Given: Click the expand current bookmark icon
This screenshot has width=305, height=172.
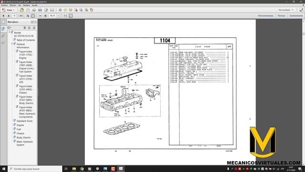Looking at the screenshot, I should click(x=34, y=28).
